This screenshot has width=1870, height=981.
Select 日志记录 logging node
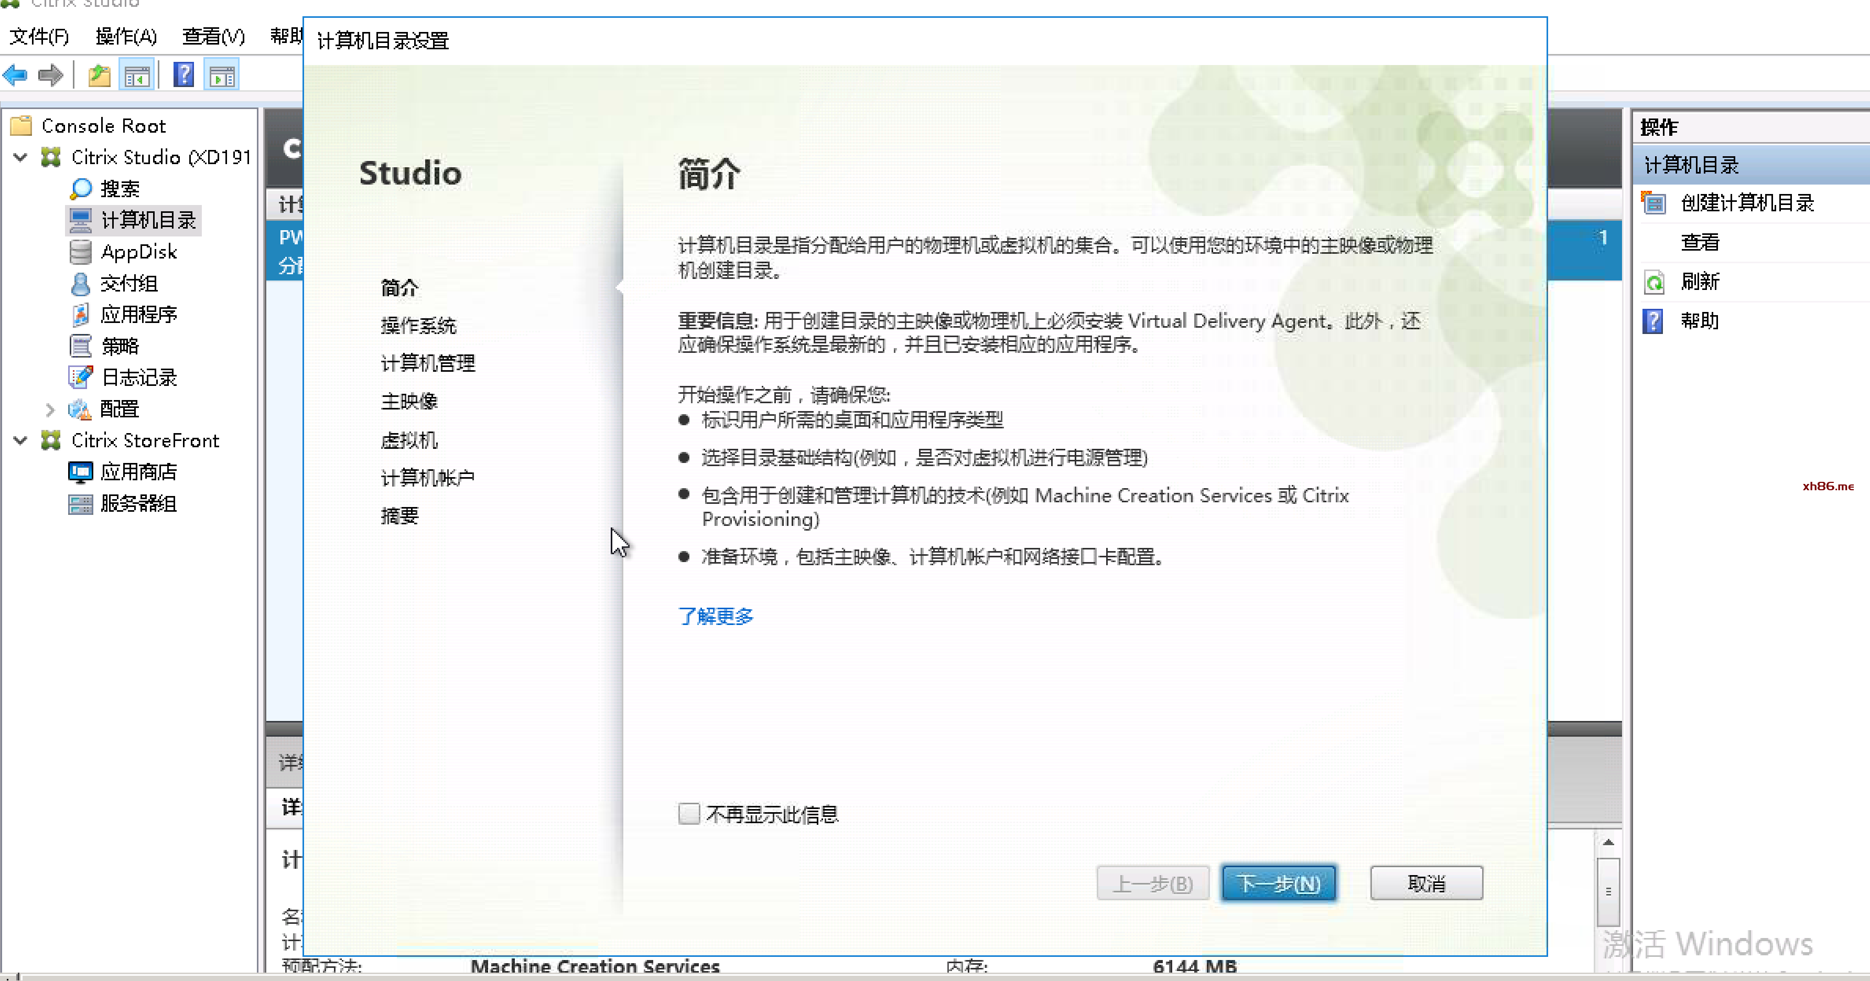point(138,378)
